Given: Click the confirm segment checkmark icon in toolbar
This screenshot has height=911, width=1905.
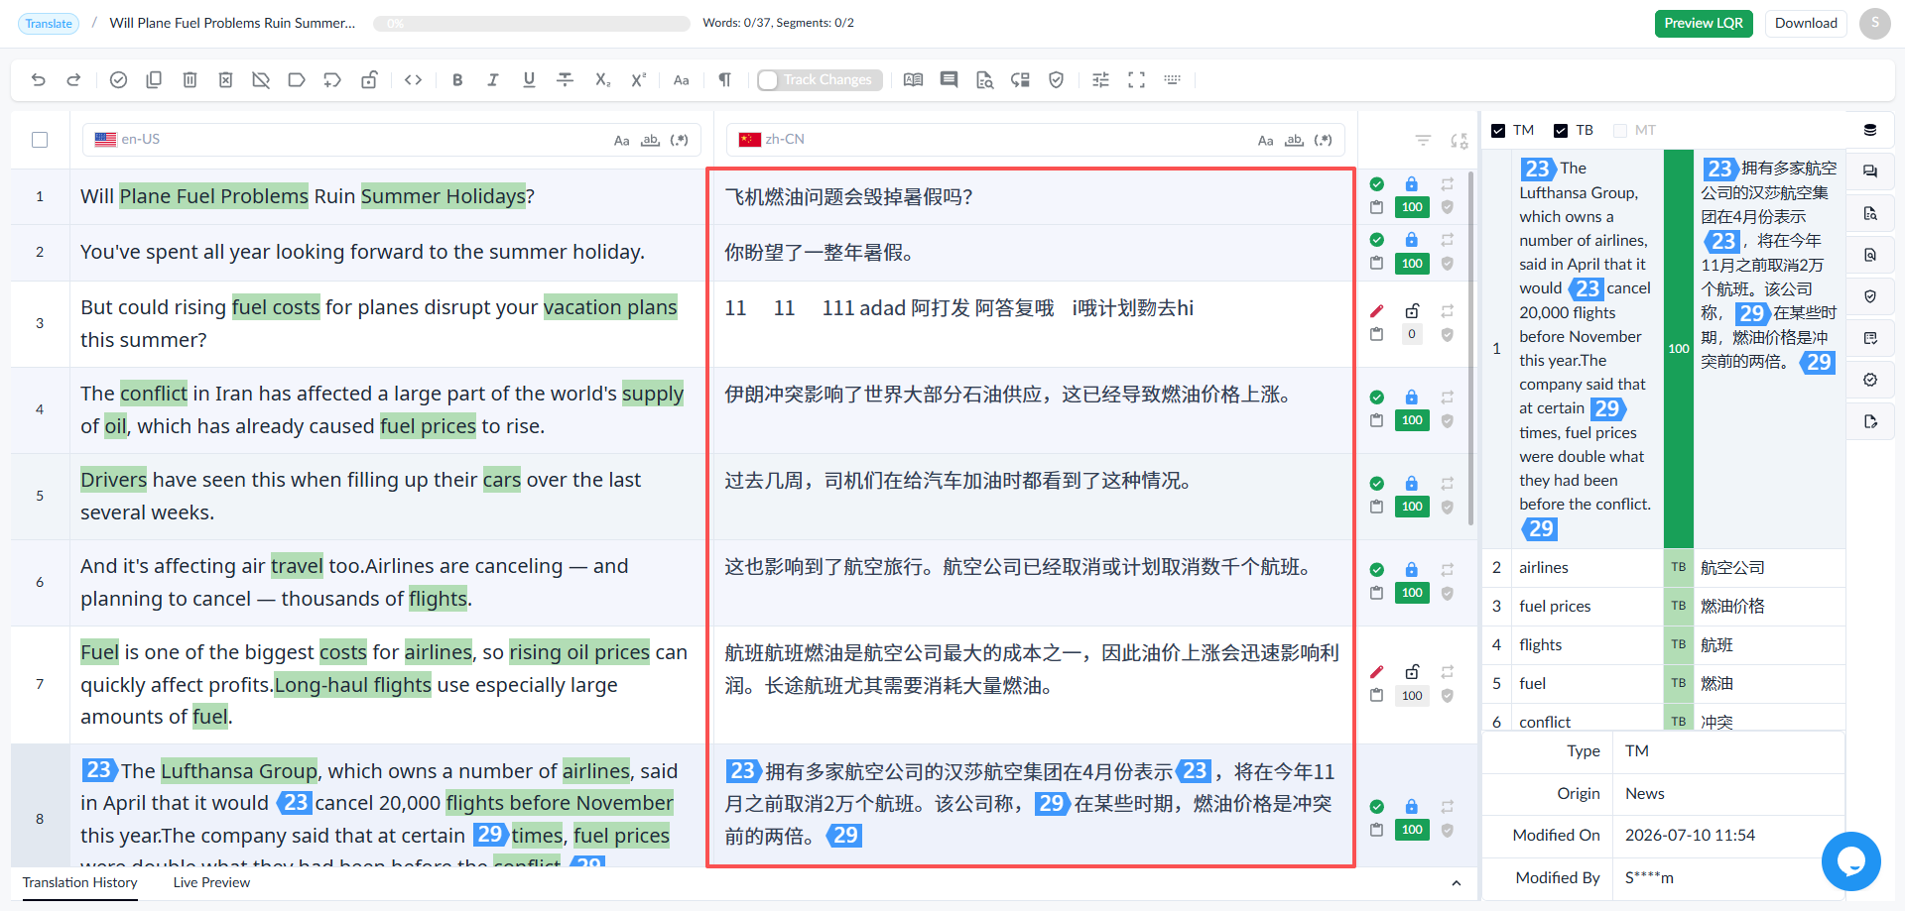Looking at the screenshot, I should [x=118, y=80].
